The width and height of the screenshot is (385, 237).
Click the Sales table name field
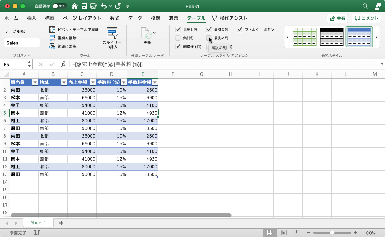coord(22,43)
